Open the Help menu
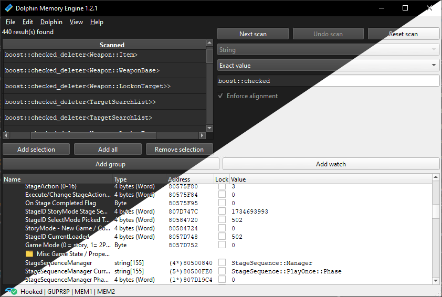 (97, 22)
